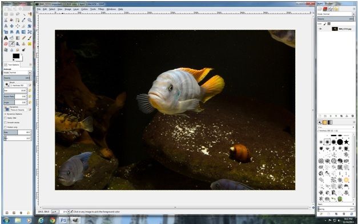Image resolution: width=358 pixels, height=224 pixels.
Task: Select the Paths tool
Action: coord(18,20)
